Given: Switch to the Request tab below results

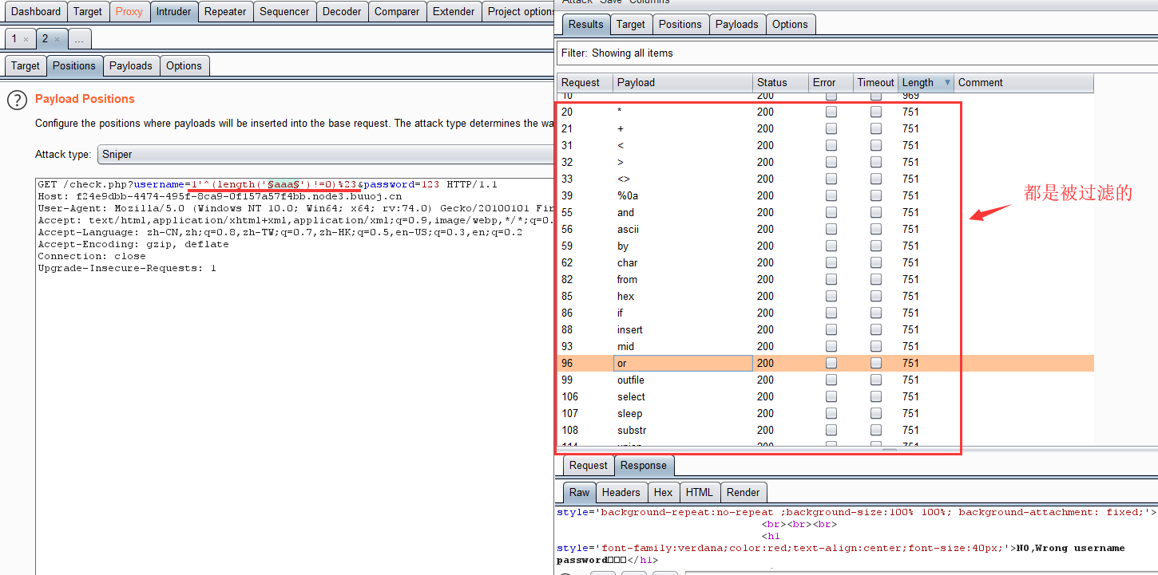Looking at the screenshot, I should pyautogui.click(x=589, y=465).
